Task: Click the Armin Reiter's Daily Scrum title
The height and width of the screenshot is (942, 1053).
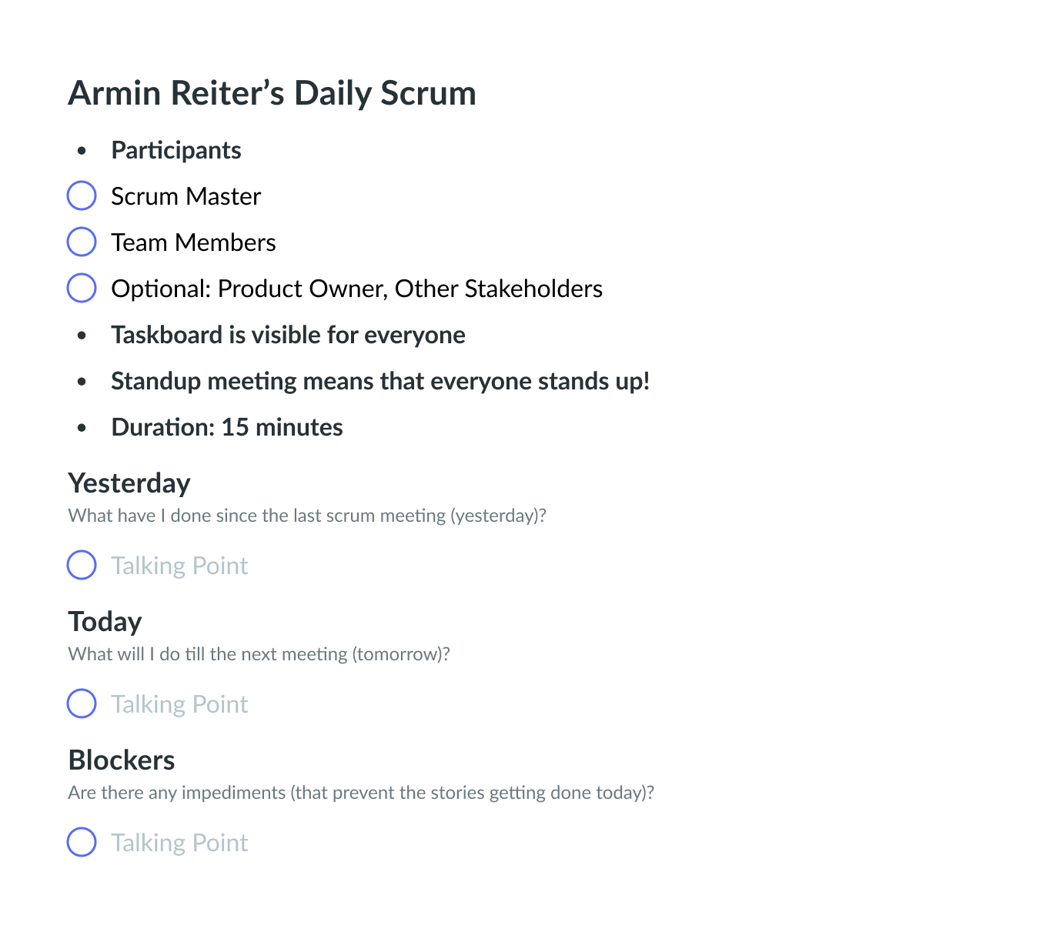Action: tap(272, 93)
